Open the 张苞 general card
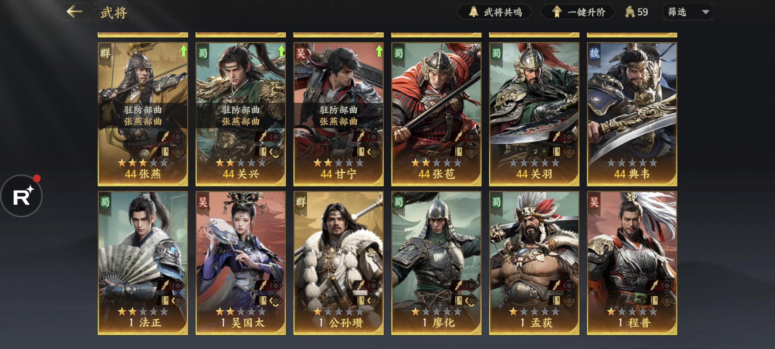 [x=436, y=114]
